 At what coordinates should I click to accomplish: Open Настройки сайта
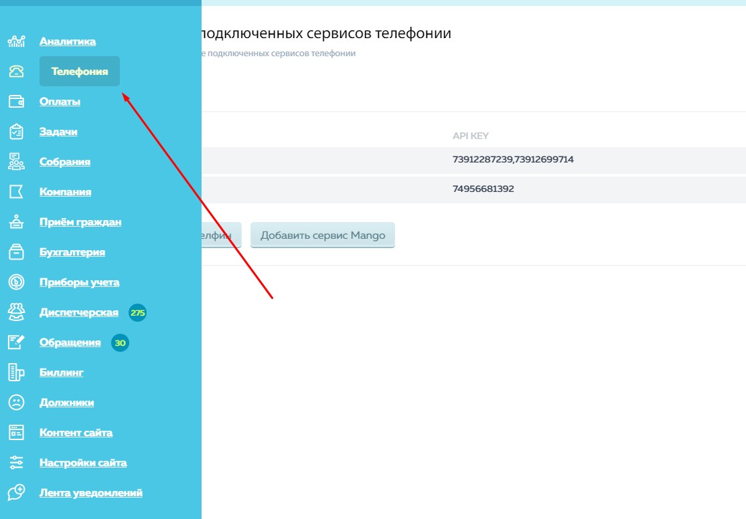pyautogui.click(x=83, y=462)
